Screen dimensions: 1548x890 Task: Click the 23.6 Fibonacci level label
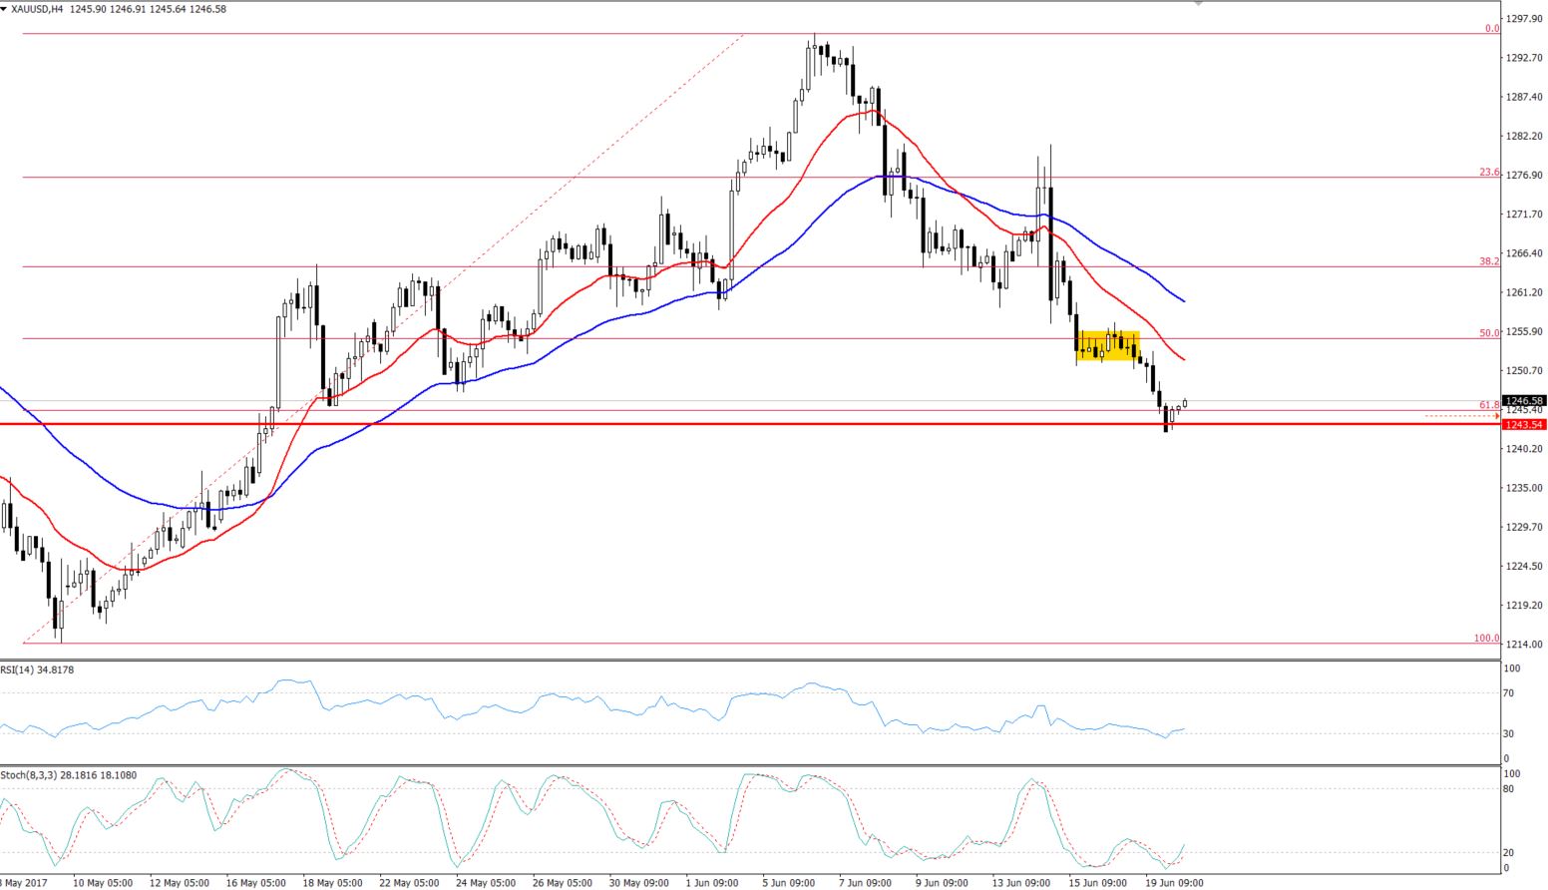(1488, 173)
